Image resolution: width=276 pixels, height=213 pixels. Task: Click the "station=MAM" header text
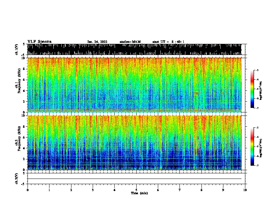130,42
